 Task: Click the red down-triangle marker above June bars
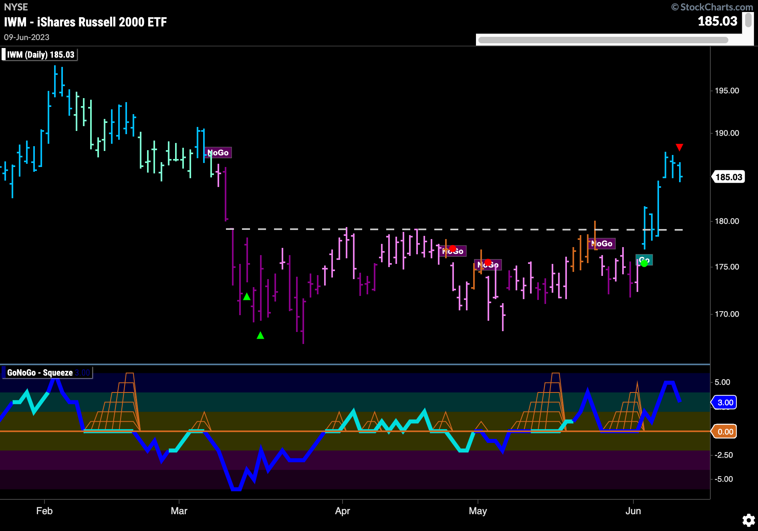tap(679, 147)
